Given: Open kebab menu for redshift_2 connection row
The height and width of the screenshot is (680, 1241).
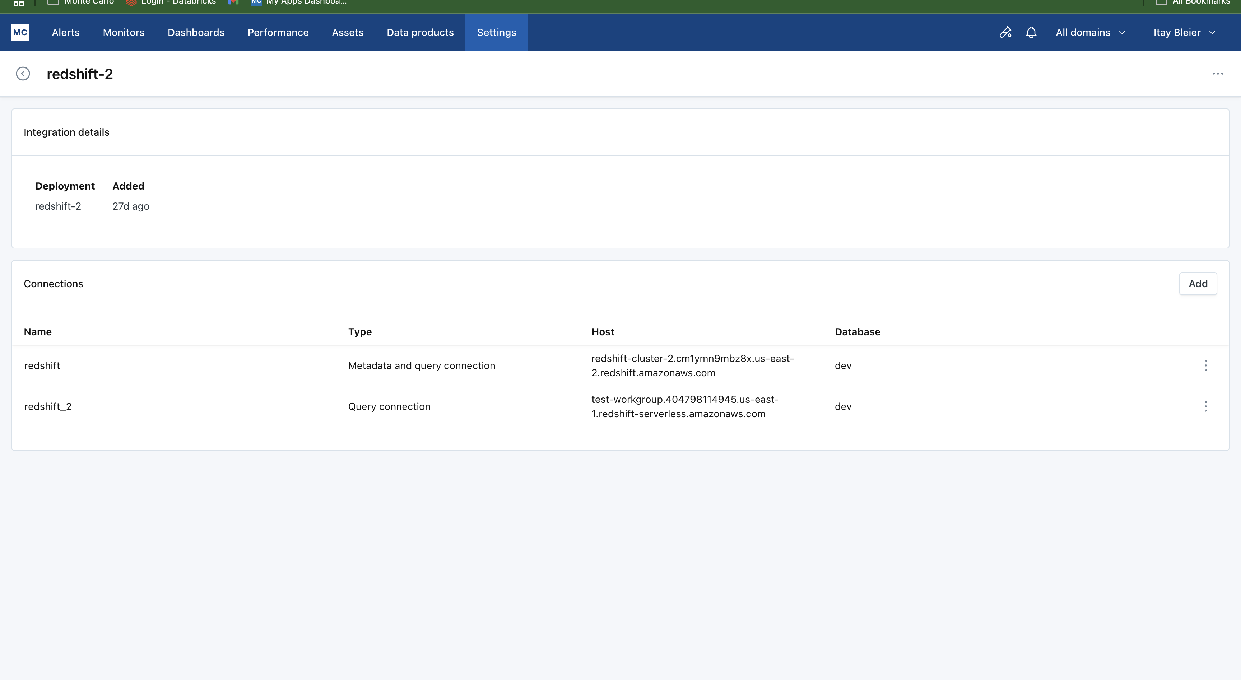Looking at the screenshot, I should pos(1206,406).
